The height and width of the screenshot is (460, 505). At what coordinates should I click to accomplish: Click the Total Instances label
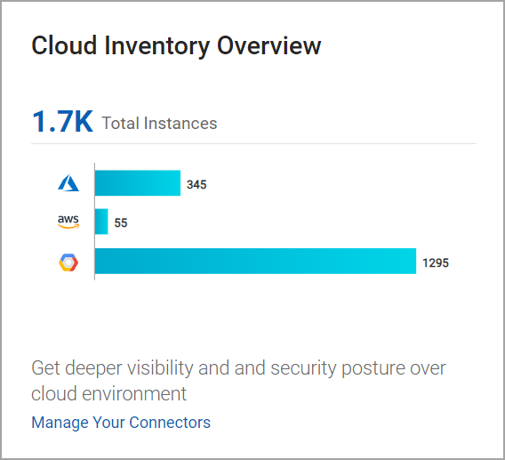[x=159, y=124]
